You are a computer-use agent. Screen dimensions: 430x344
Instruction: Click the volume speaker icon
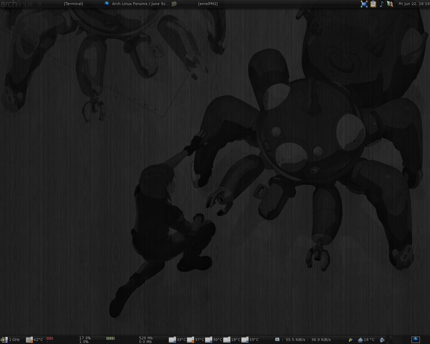382,340
